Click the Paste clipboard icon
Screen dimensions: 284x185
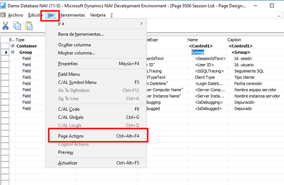click(28, 26)
